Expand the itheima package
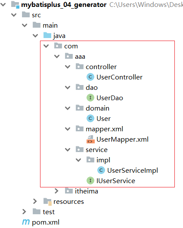This screenshot has height=228, width=183. 56,191
